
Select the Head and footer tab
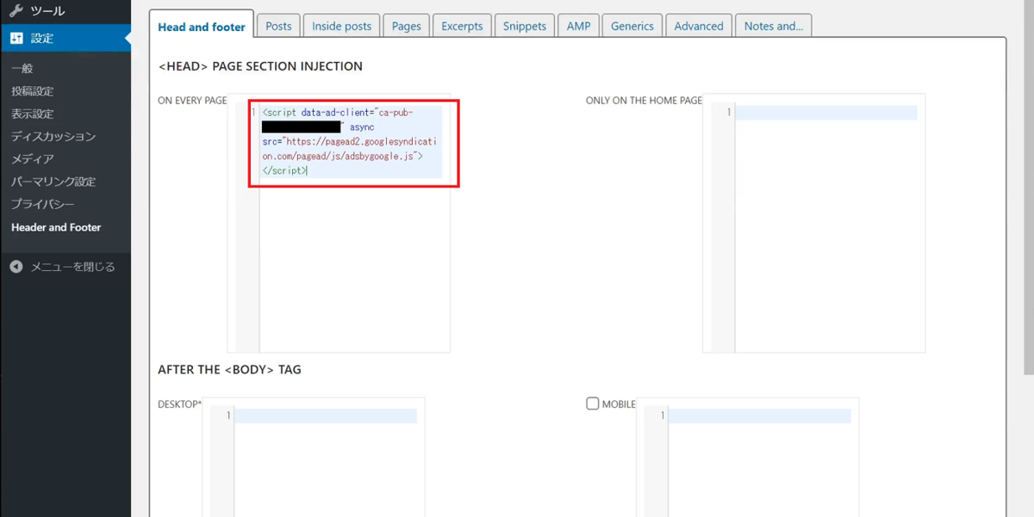(x=202, y=26)
